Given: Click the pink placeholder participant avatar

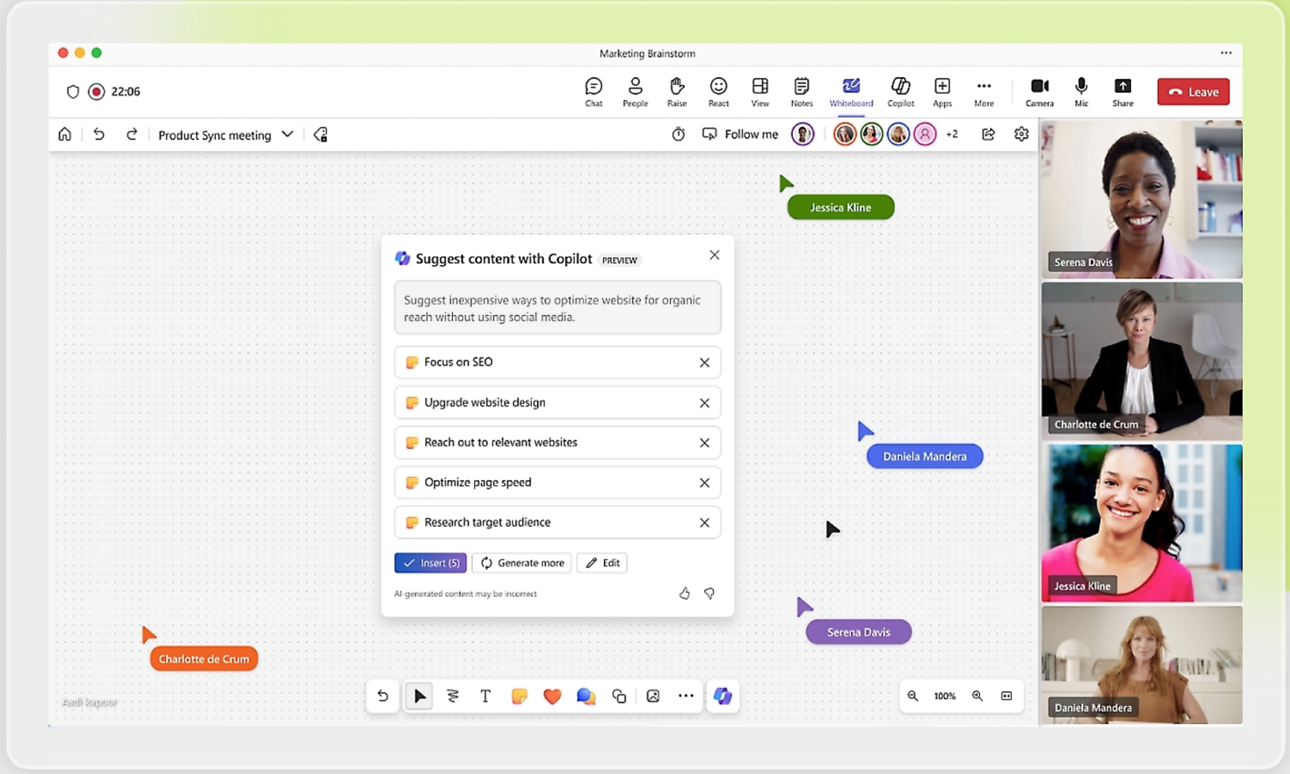Looking at the screenshot, I should click(x=925, y=135).
